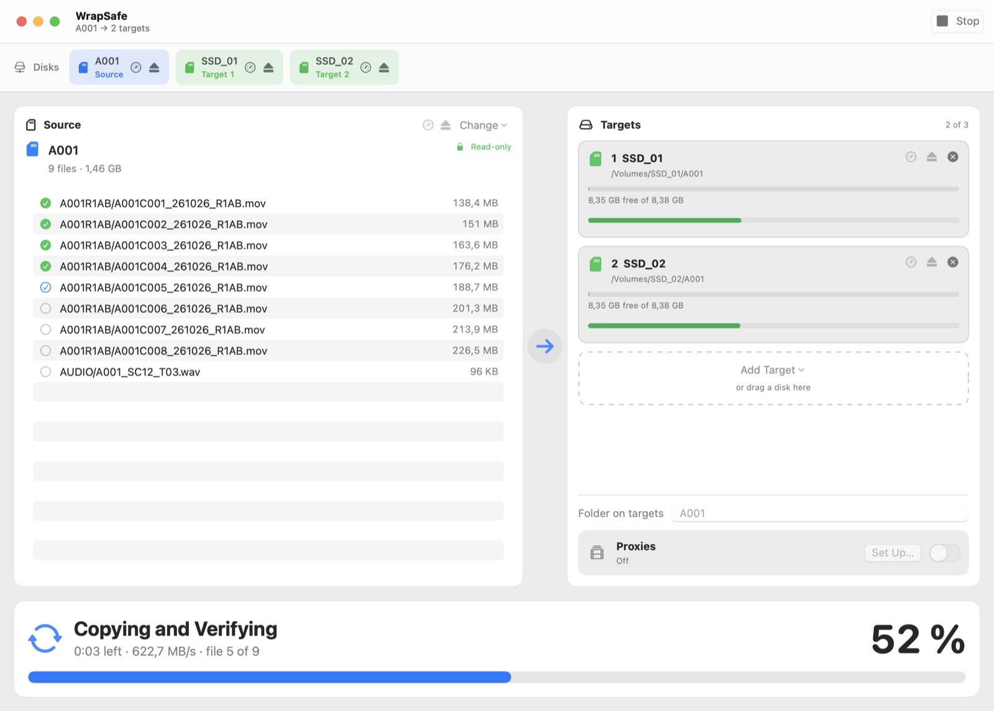Click status circle for A001C006 file
This screenshot has width=994, height=711.
point(45,308)
